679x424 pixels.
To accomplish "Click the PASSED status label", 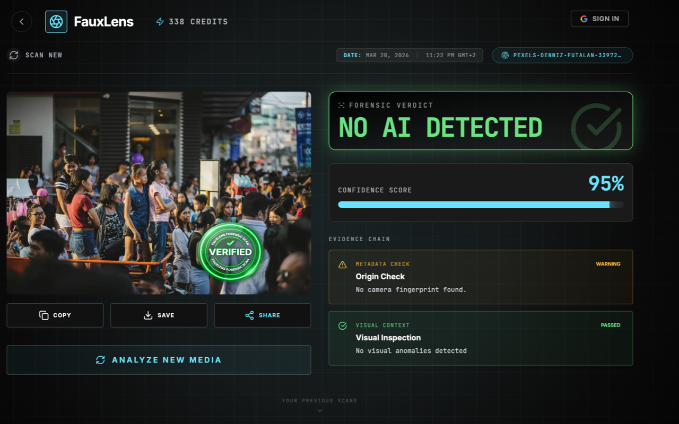I will pos(611,325).
